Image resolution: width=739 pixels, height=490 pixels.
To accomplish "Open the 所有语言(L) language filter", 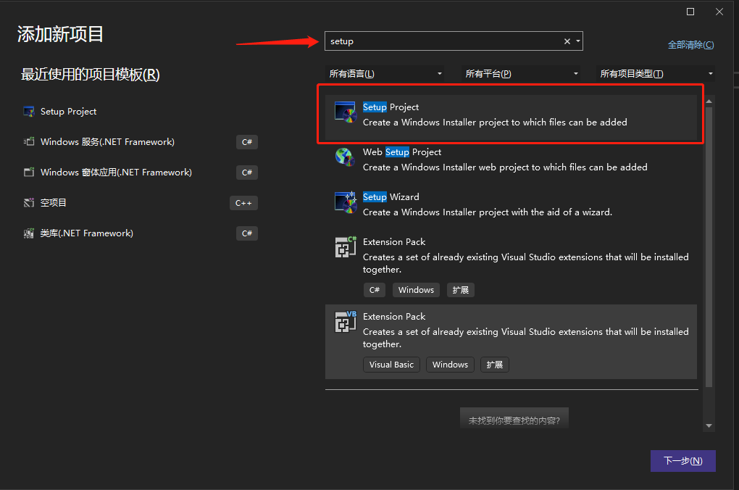I will pos(385,73).
